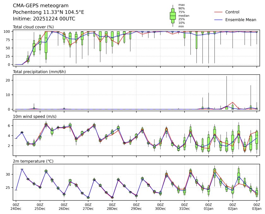
Task: Click the red Control precipitation peak near 02Jan
Action: pos(233,102)
